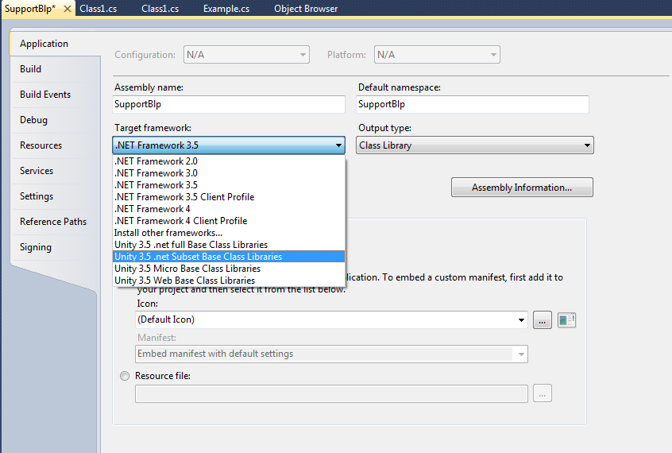The height and width of the screenshot is (453, 672).
Task: Select the Resource file radio button
Action: click(125, 376)
